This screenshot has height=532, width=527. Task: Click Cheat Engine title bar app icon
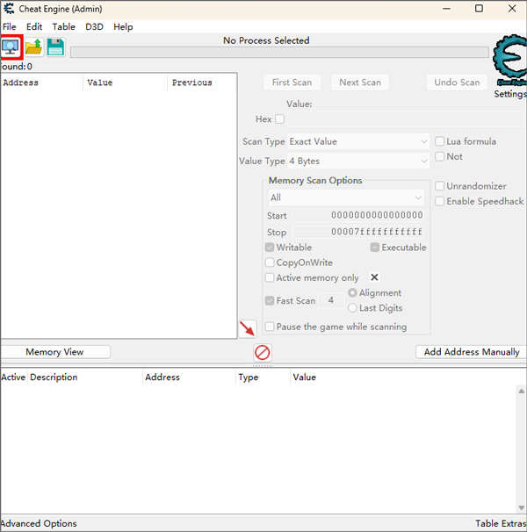pyautogui.click(x=9, y=9)
